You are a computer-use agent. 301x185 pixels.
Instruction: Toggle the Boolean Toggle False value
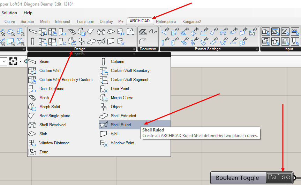click(x=279, y=177)
